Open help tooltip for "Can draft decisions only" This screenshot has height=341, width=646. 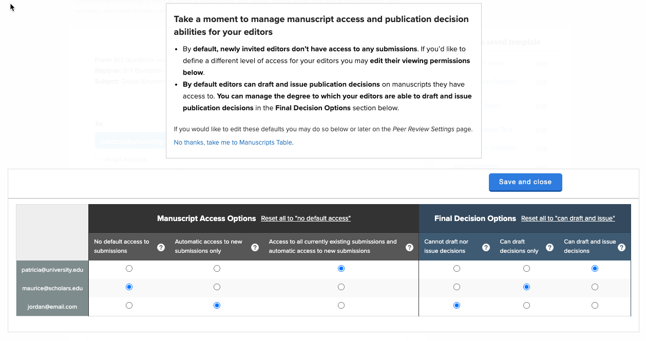[549, 247]
